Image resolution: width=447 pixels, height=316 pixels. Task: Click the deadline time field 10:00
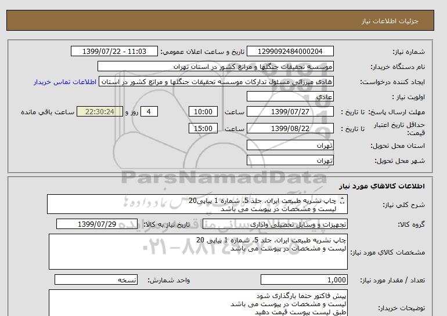click(203, 111)
